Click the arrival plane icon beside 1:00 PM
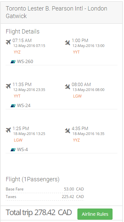 point(68,42)
